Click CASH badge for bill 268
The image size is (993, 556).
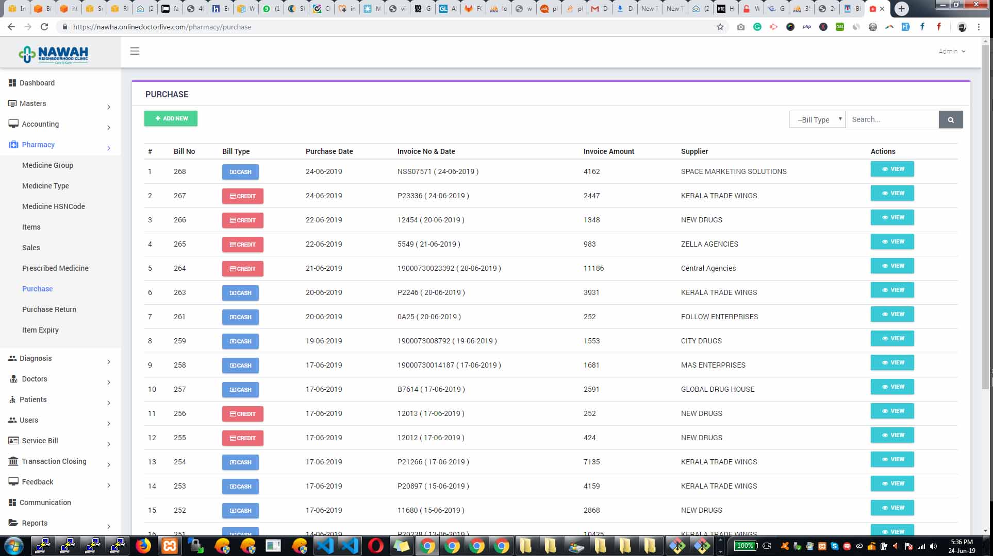[240, 172]
